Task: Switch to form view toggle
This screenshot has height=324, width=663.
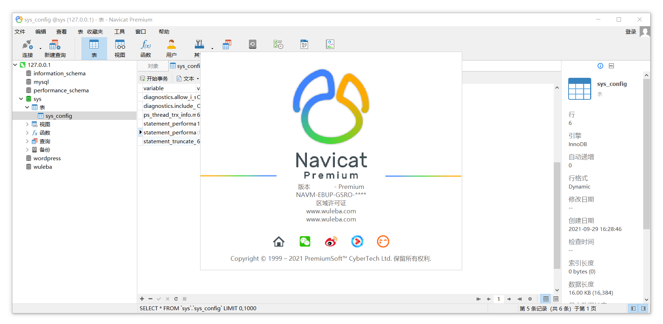Action: 556,299
